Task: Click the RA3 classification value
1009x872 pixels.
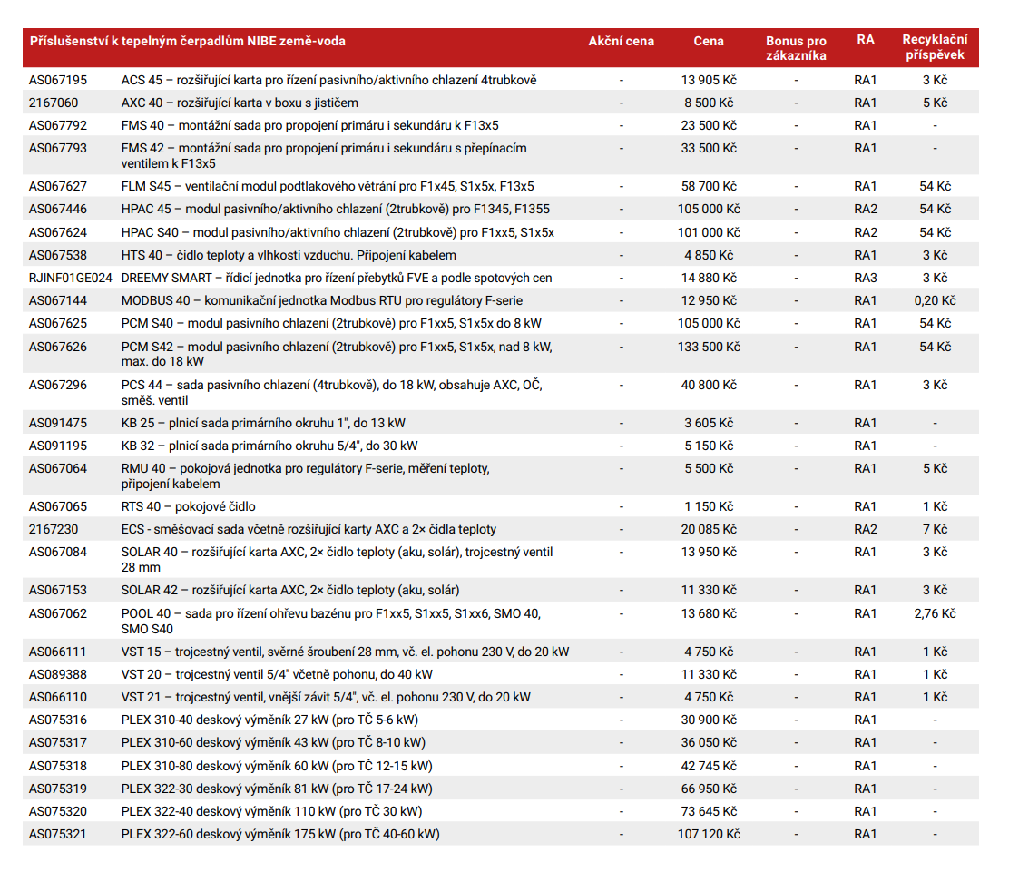Action: point(866,278)
